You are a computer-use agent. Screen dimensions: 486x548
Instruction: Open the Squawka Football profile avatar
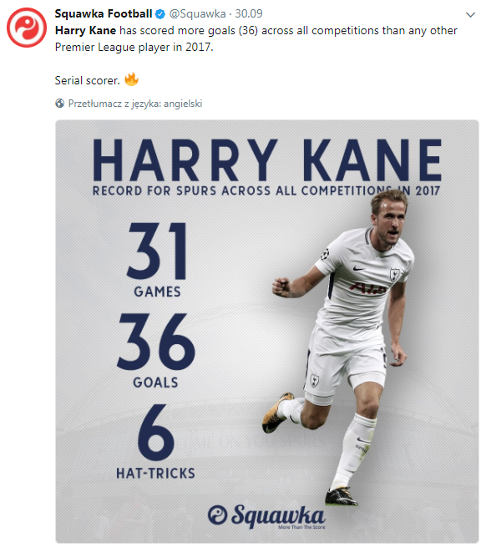coord(27,28)
